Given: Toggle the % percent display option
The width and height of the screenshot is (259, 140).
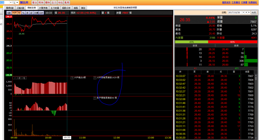Looking at the screenshot, I should (x=23, y=13).
